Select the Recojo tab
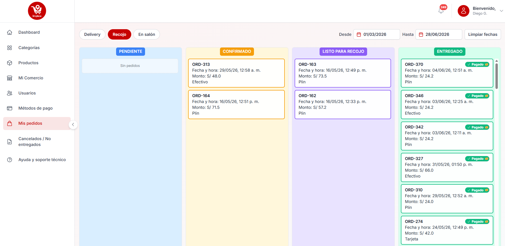The height and width of the screenshot is (246, 505). pyautogui.click(x=119, y=34)
